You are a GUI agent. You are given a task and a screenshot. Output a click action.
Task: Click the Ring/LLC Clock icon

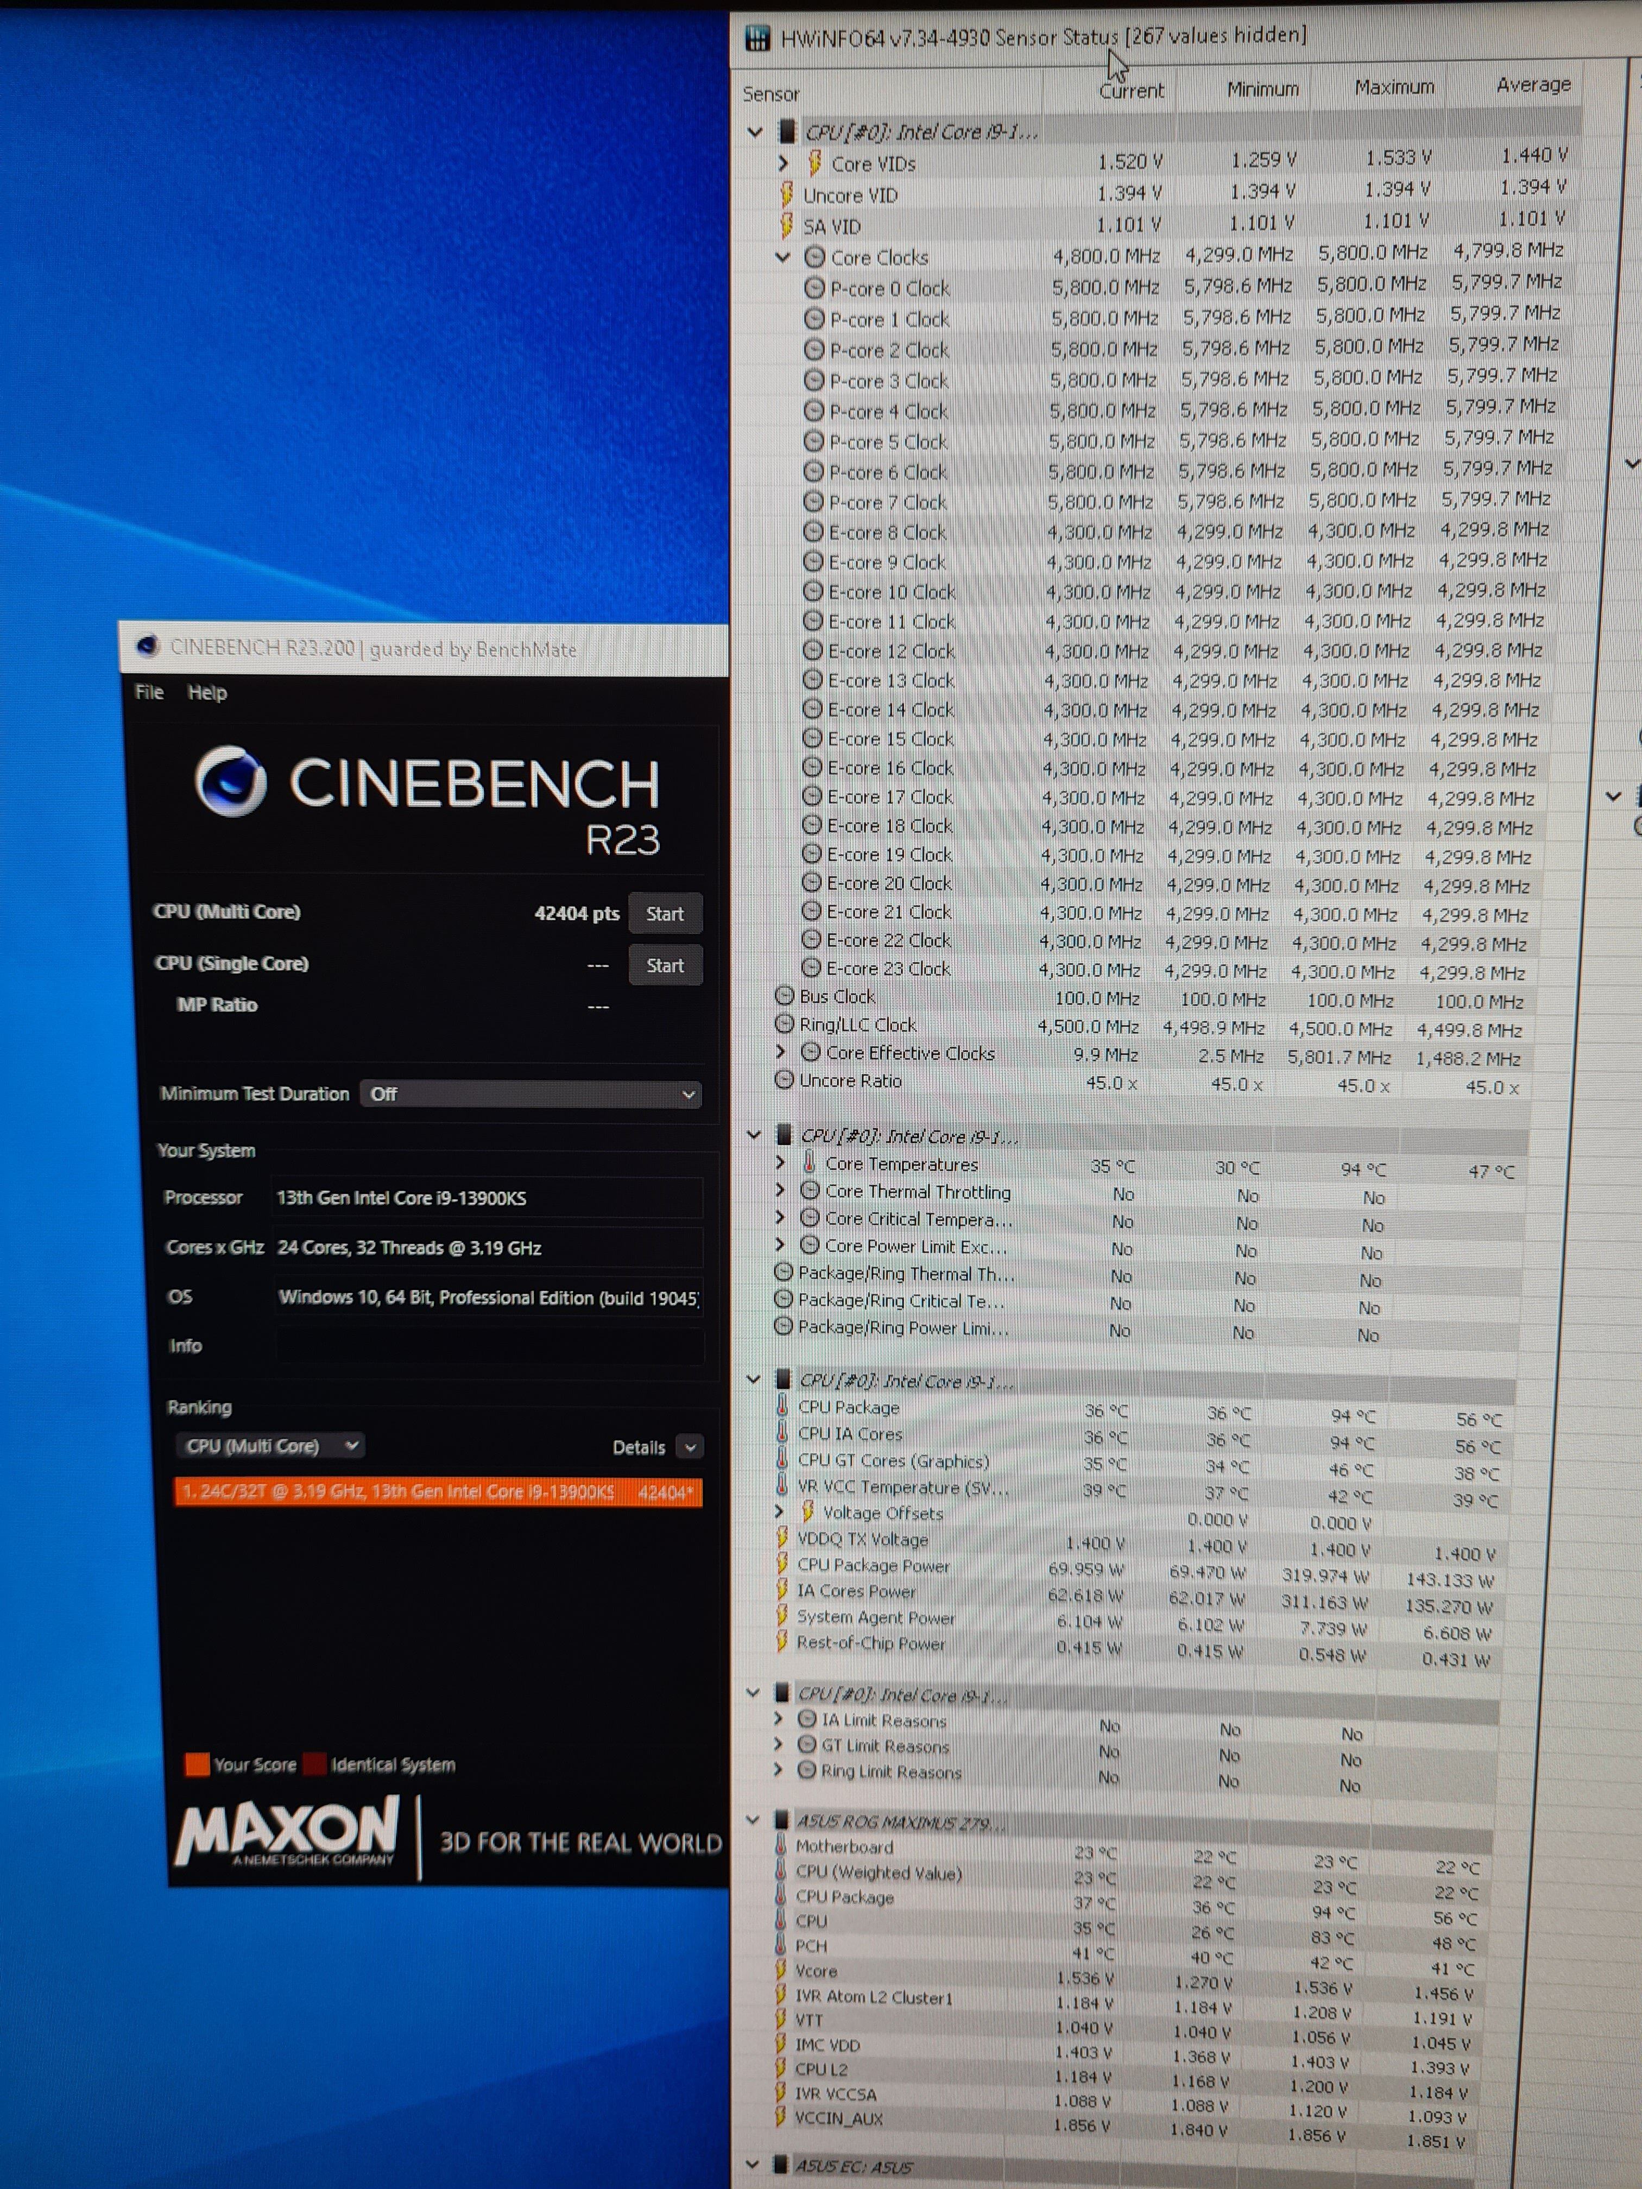[785, 1023]
